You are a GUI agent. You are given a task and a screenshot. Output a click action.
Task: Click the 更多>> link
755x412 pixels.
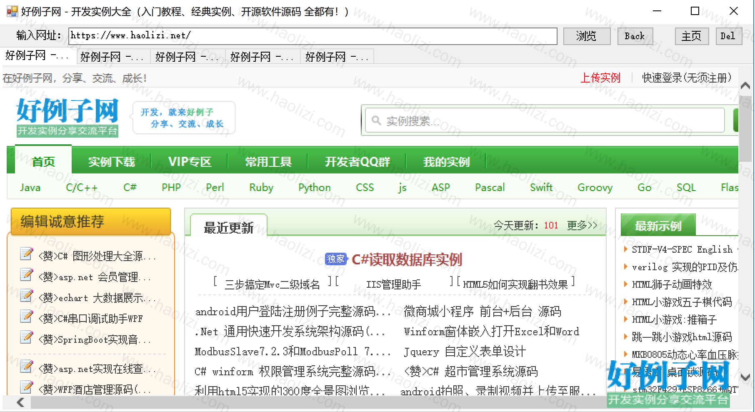coord(582,226)
